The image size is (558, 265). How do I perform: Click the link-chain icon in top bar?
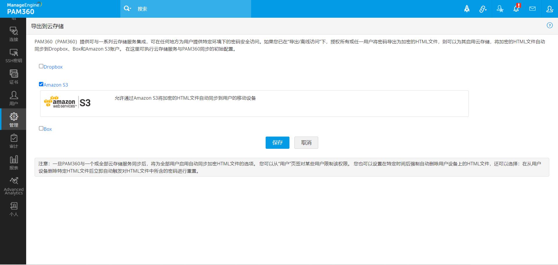(483, 9)
